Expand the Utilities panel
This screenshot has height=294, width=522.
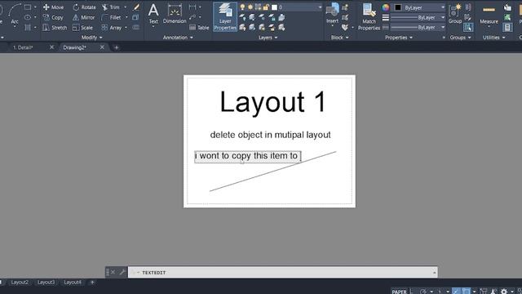coord(494,38)
